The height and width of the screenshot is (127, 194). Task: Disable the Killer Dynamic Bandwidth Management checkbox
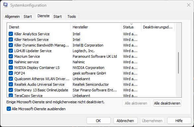(x=11, y=45)
